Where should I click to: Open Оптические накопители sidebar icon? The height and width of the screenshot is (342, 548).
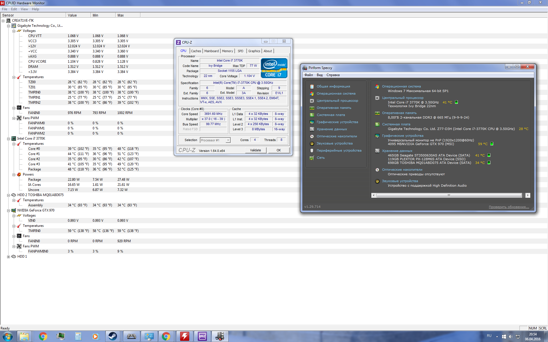point(312,136)
